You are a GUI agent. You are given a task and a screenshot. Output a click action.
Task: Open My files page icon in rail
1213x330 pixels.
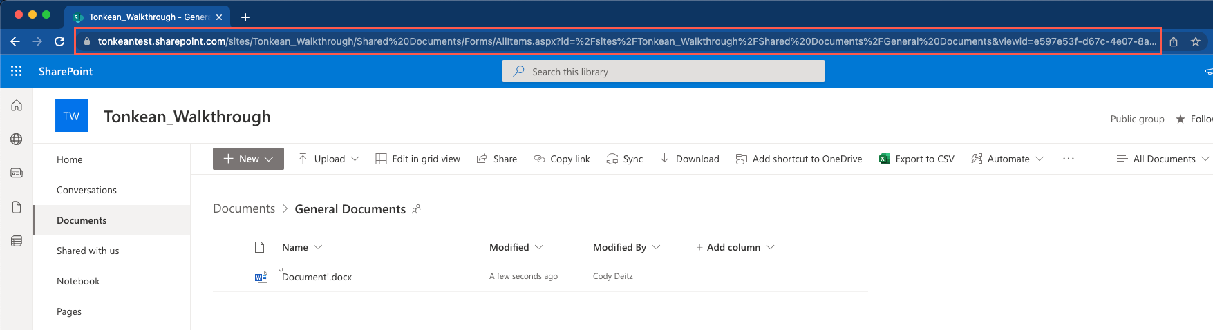coord(17,207)
